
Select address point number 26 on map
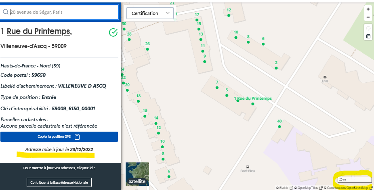[x=147, y=49]
